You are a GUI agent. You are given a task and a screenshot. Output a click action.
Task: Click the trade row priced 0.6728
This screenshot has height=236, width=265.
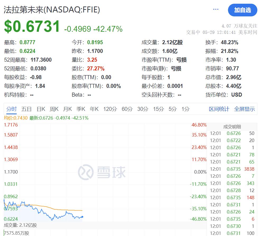(x=232, y=190)
